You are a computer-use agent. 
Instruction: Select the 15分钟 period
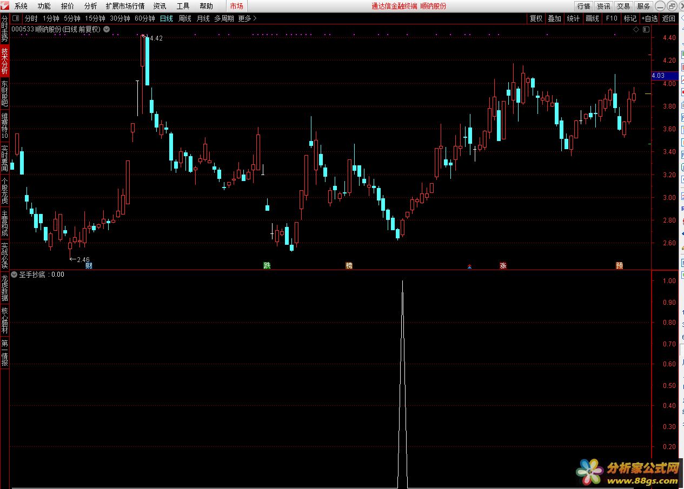[95, 18]
